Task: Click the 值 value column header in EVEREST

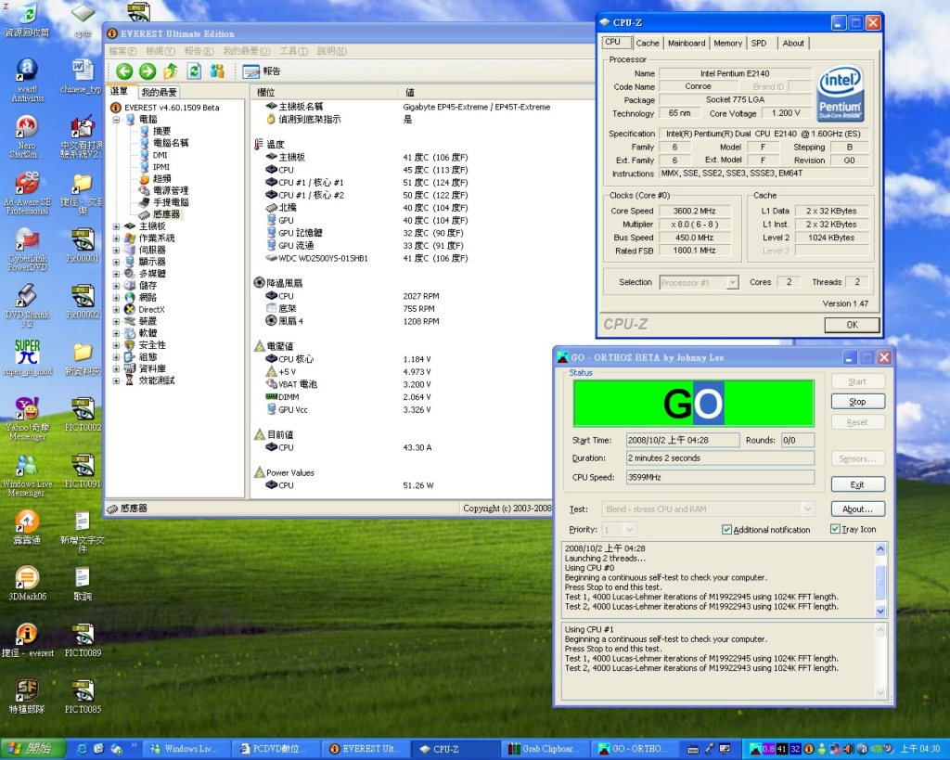Action: [x=497, y=92]
